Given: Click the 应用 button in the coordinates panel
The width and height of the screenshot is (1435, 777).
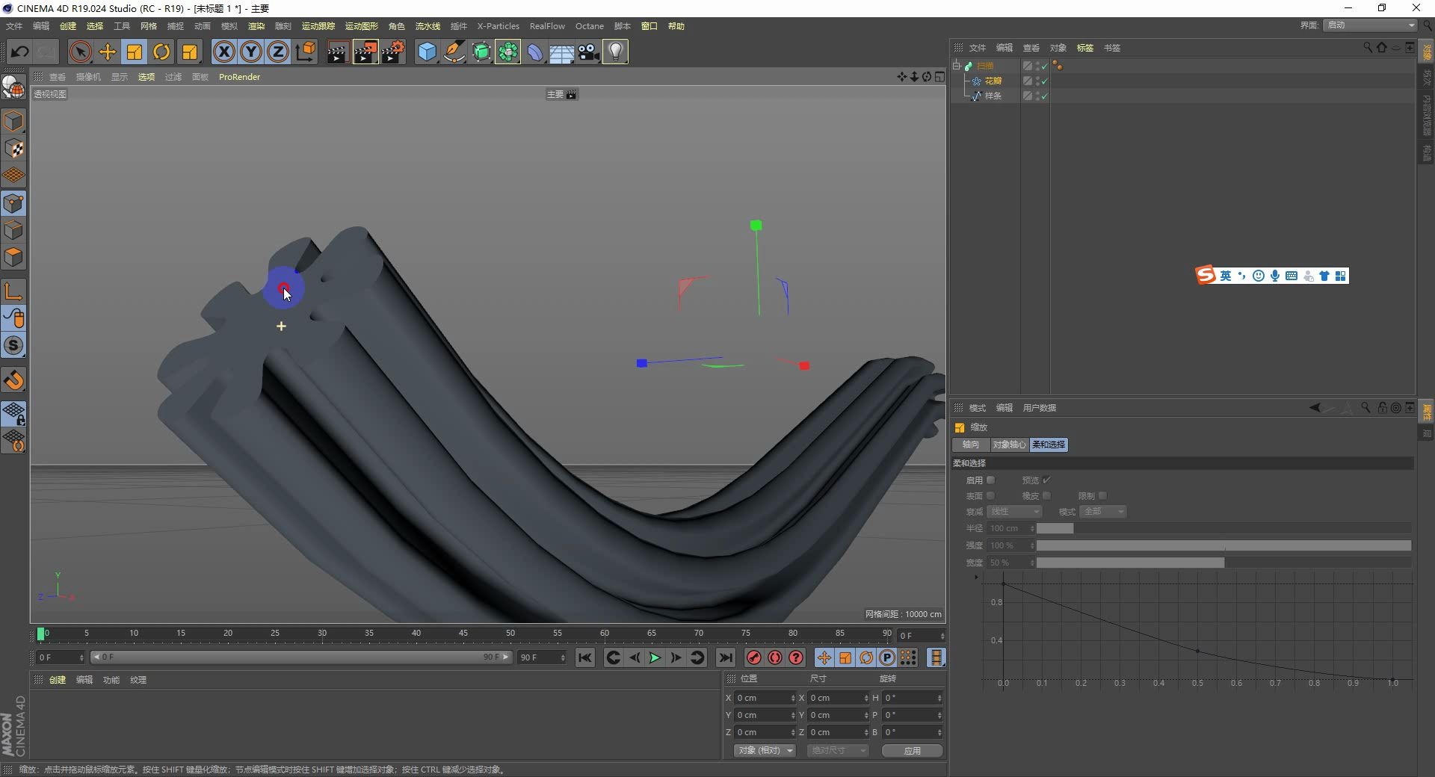Looking at the screenshot, I should (x=911, y=751).
